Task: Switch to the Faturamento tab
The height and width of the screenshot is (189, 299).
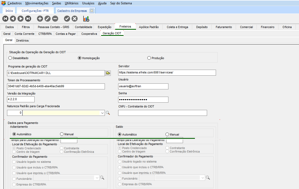Action: (x=224, y=27)
